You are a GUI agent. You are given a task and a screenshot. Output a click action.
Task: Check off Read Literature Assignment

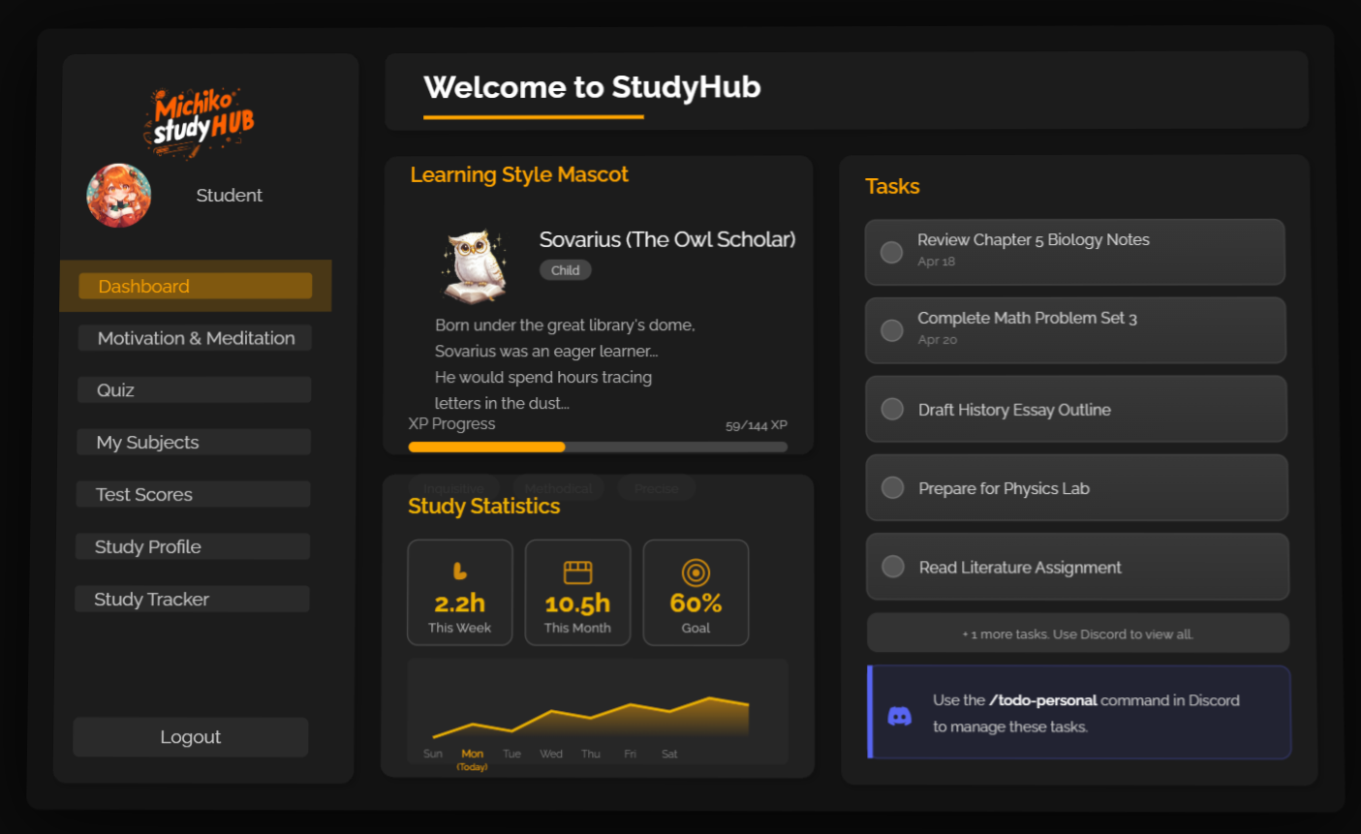[x=891, y=567]
